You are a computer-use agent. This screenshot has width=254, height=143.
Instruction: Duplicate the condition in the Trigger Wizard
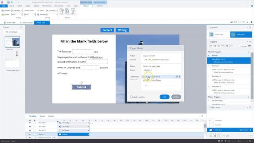[177, 77]
